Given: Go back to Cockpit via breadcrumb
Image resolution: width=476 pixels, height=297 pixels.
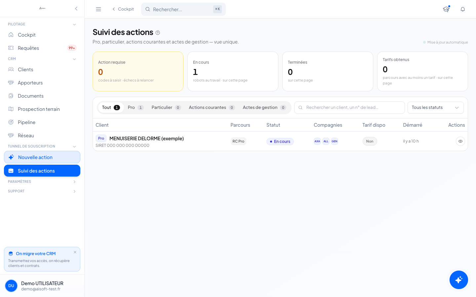Looking at the screenshot, I should click(123, 9).
